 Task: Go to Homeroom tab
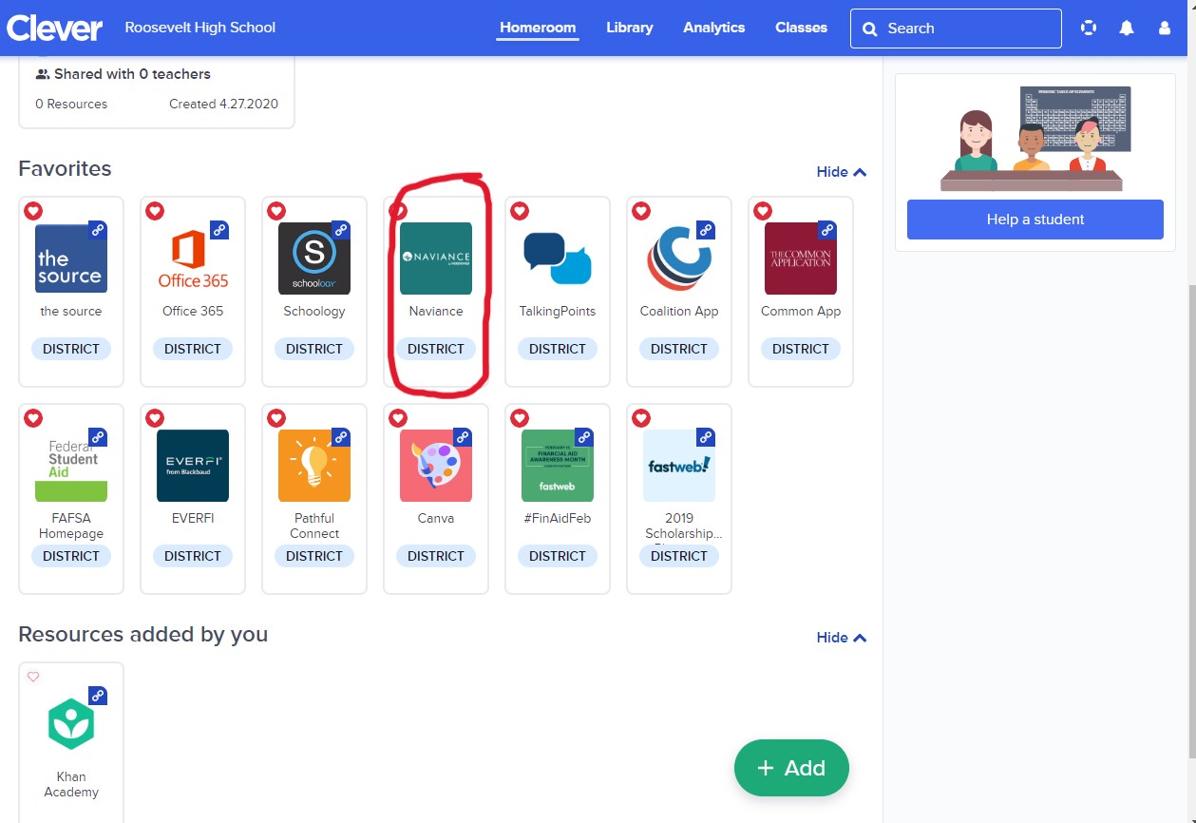[x=538, y=28]
